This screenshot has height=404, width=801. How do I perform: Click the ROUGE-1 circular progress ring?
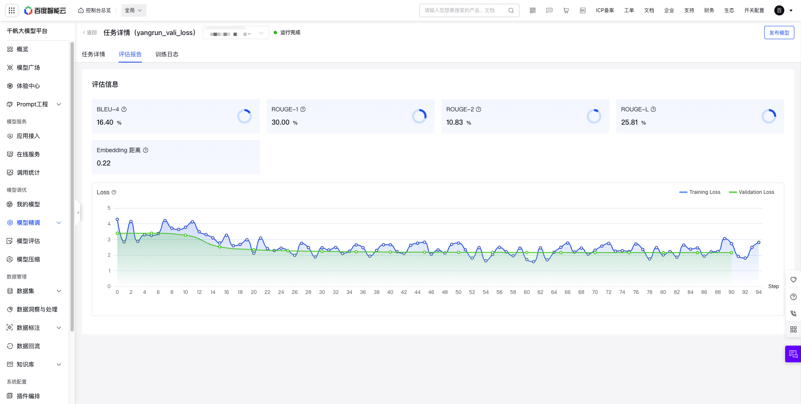pos(419,116)
